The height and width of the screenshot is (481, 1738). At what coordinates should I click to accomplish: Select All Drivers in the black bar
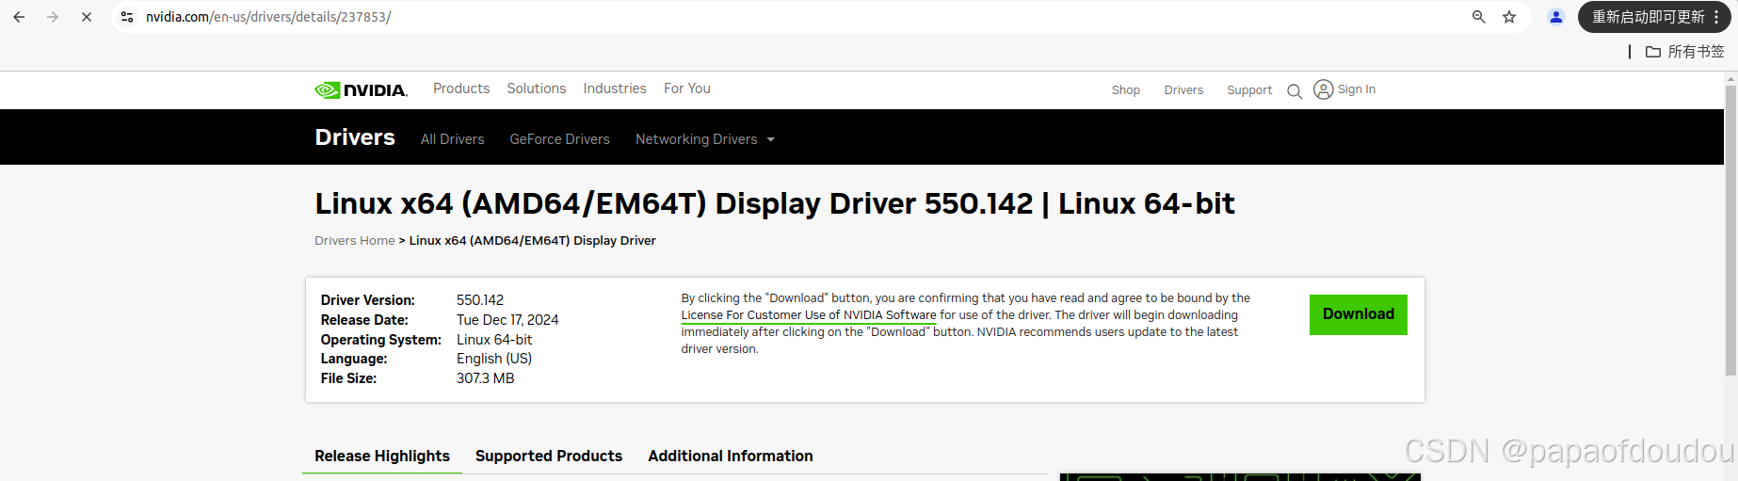[x=453, y=139]
